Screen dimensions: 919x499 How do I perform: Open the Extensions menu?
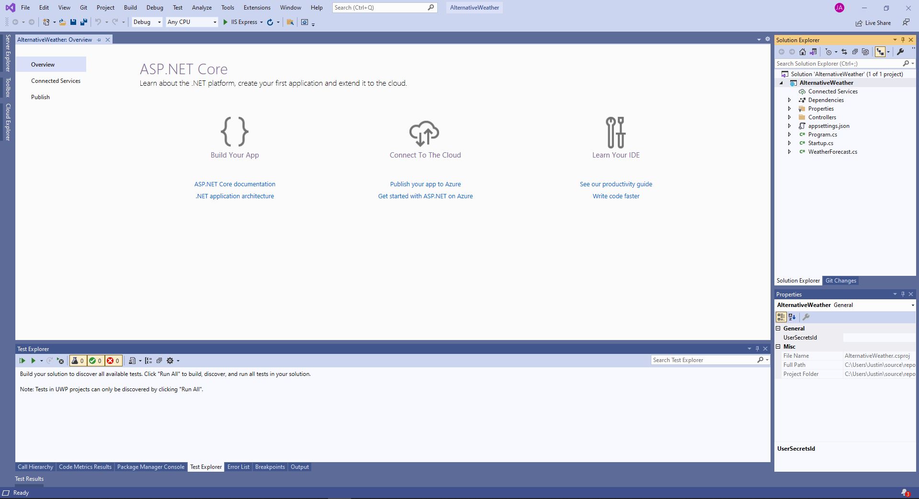coord(257,8)
